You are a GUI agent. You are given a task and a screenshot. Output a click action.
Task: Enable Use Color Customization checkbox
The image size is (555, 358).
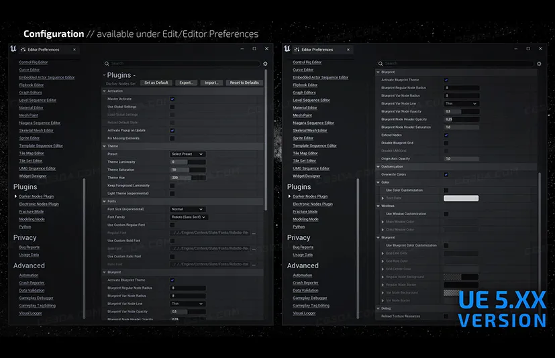tap(446, 190)
